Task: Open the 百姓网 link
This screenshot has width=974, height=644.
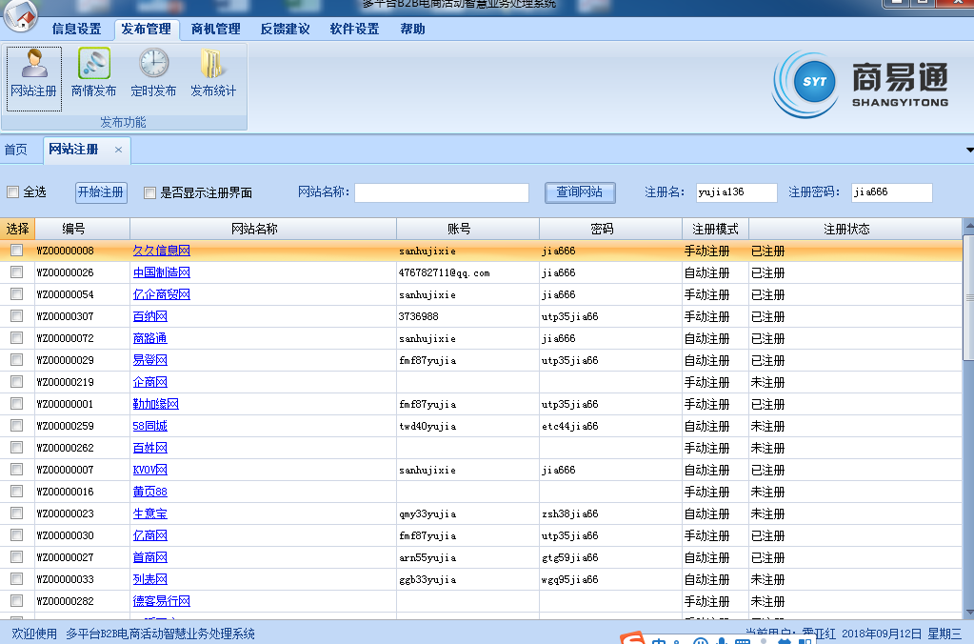Action: point(150,448)
